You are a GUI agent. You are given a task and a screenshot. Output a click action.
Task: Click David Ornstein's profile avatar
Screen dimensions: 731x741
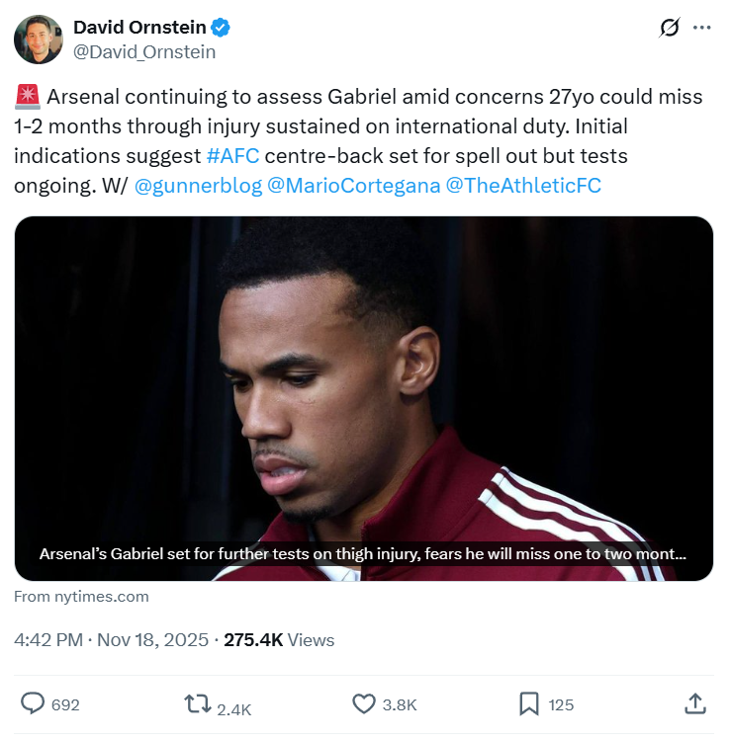pos(38,40)
